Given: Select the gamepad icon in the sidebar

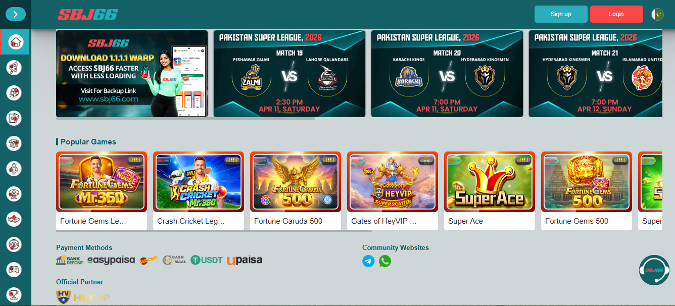Looking at the screenshot, I should [x=14, y=270].
